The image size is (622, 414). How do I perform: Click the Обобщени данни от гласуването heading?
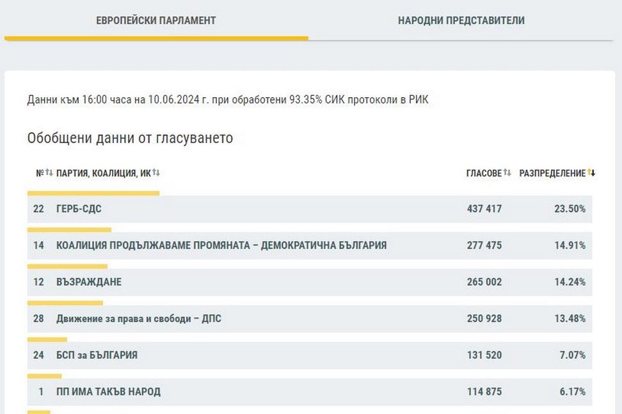(x=130, y=138)
